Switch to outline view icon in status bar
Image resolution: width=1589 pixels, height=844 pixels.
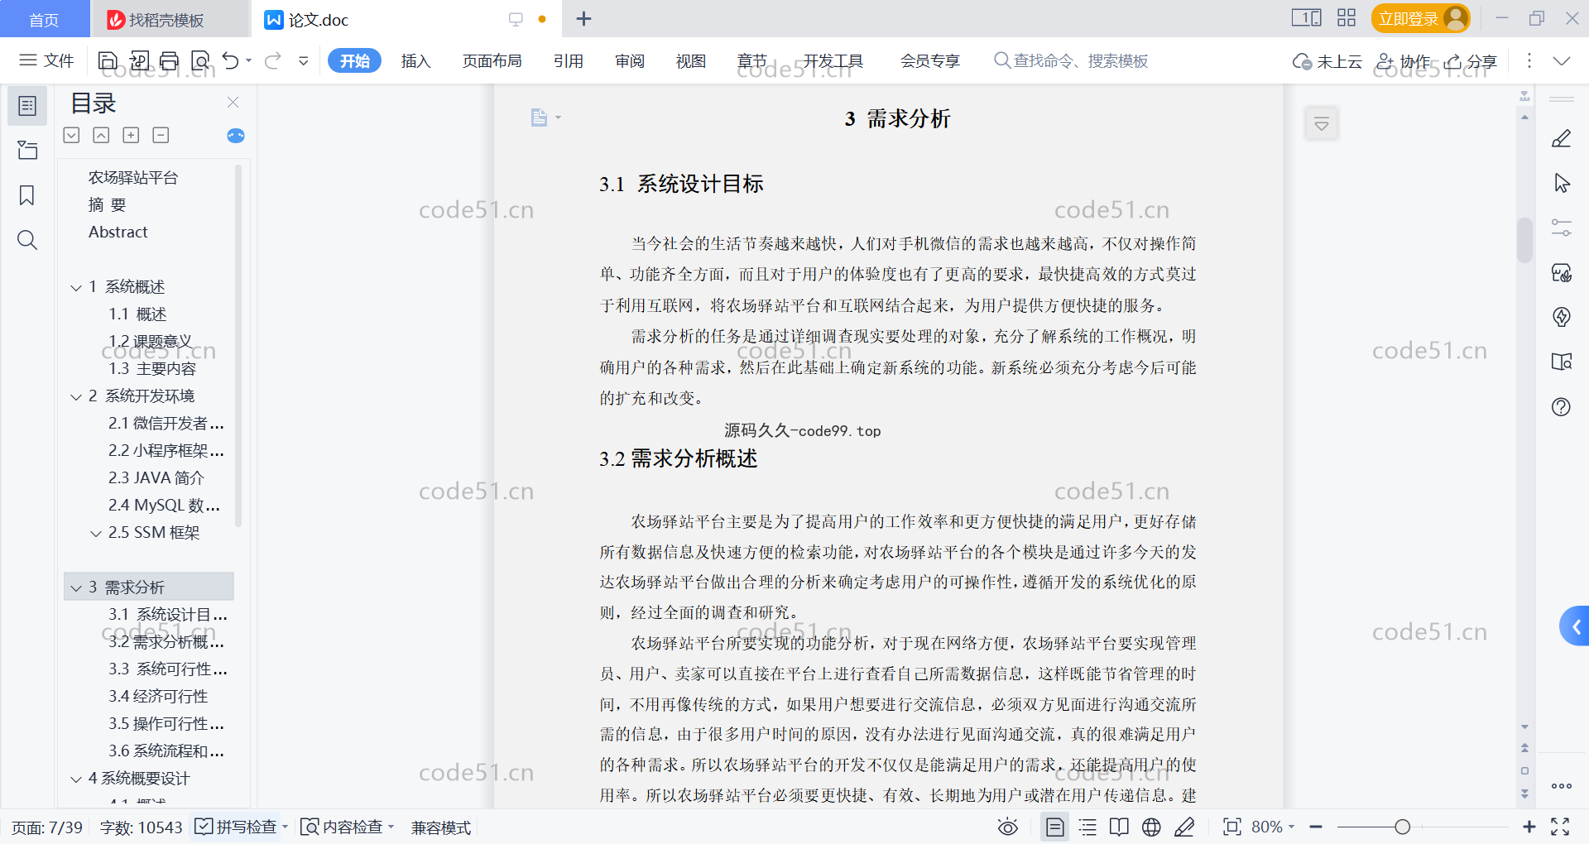click(1087, 827)
